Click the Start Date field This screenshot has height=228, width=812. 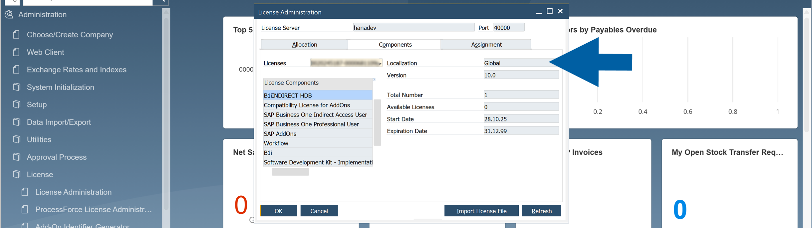click(521, 119)
